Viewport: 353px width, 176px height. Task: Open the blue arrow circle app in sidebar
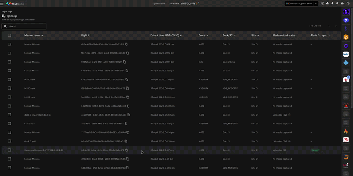346,20
